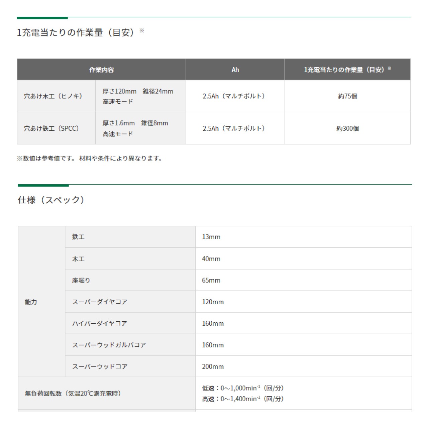This screenshot has width=428, height=428.
Task: Click the 能力 row group label
Action: coord(31,302)
